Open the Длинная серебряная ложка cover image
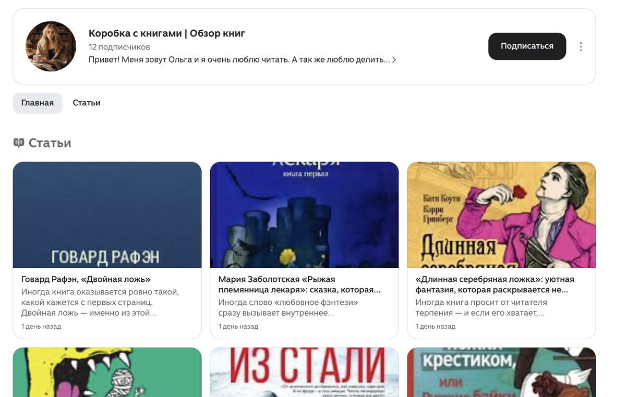Screen dimensions: 626x397 pos(501,215)
